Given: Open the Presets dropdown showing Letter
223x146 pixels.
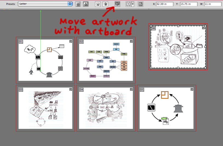Looking at the screenshot, I should 45,4.
